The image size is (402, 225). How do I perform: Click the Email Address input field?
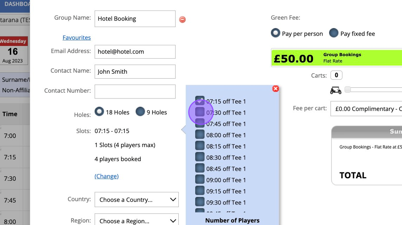coord(135,52)
